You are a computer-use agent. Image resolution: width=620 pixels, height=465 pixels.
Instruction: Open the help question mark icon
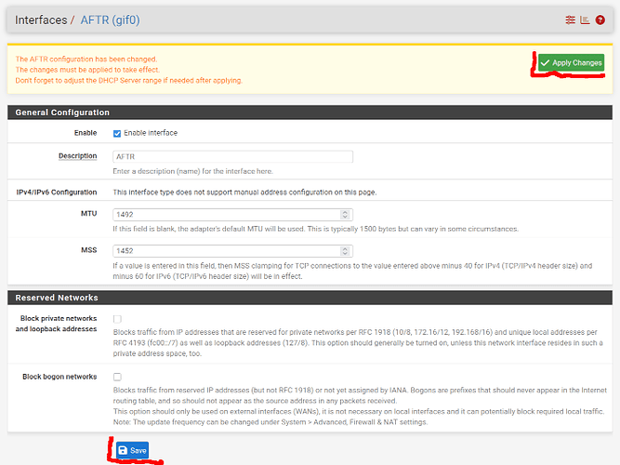(x=600, y=20)
